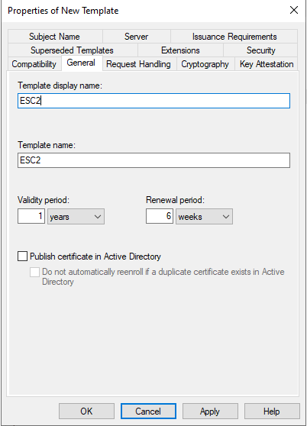Open the Validity period units dropdown

pyautogui.click(x=76, y=217)
